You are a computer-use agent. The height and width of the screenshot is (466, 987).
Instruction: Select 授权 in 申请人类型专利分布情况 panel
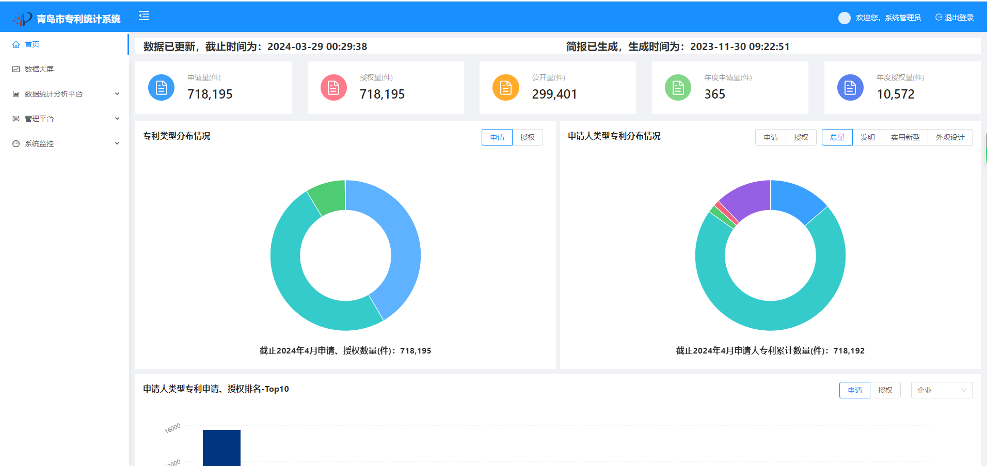tap(801, 137)
